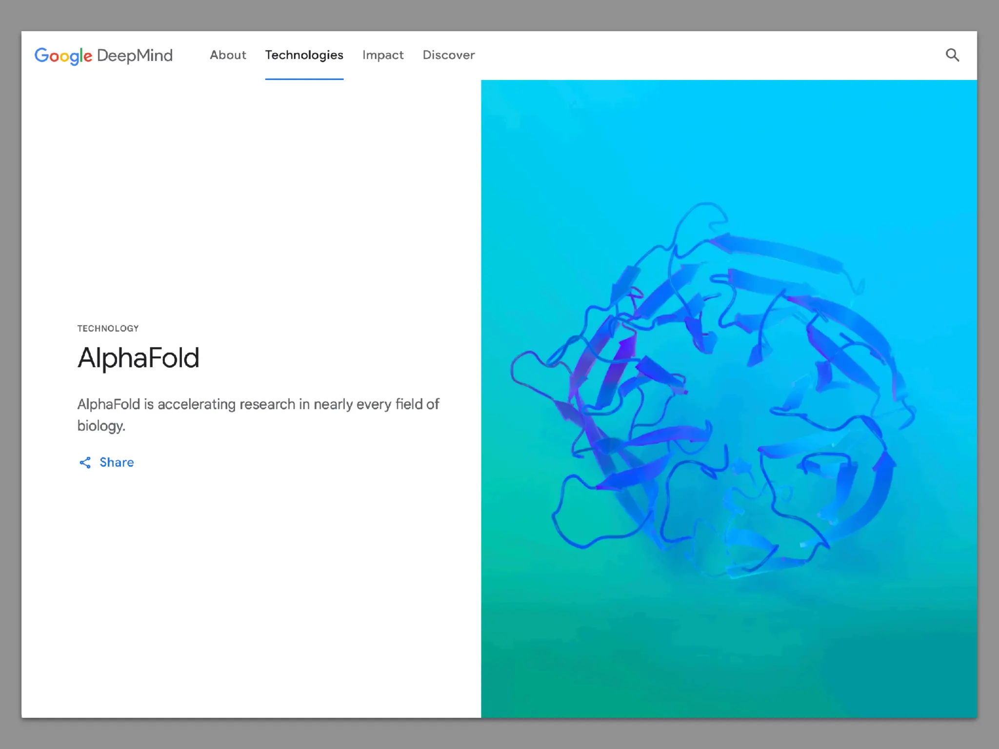Viewport: 999px width, 749px height.
Task: Click the TECHNOLOGY category label
Action: [x=108, y=328]
